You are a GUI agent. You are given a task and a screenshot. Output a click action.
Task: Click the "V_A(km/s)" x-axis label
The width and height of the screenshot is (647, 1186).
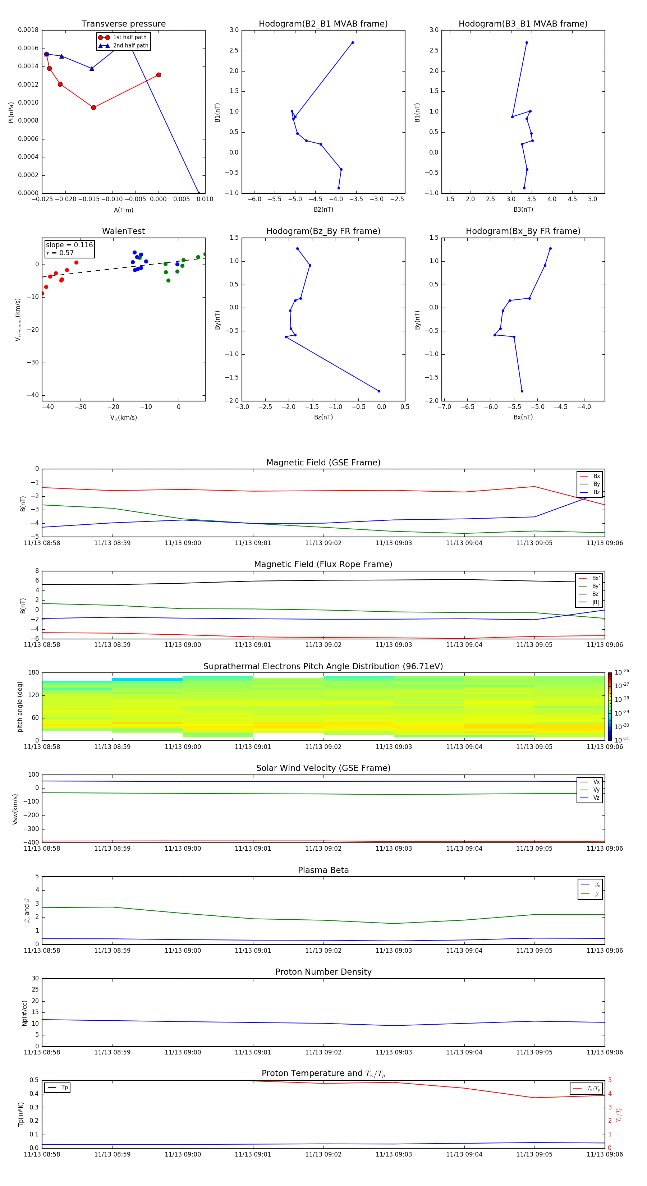click(123, 418)
